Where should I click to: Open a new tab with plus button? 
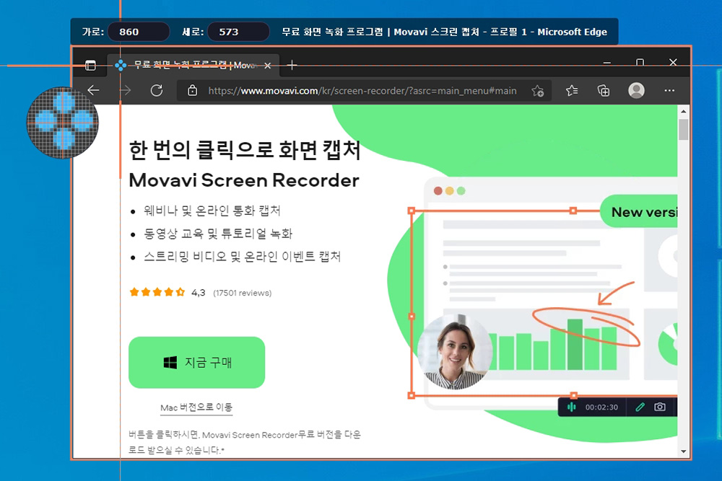[292, 66]
